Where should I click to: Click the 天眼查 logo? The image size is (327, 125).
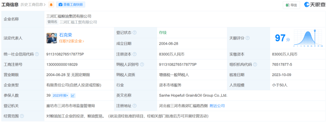(x=314, y=5)
